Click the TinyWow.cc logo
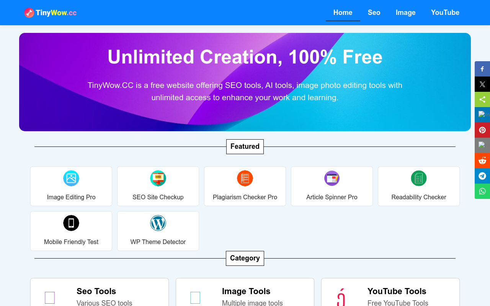Image resolution: width=490 pixels, height=306 pixels. 50,13
